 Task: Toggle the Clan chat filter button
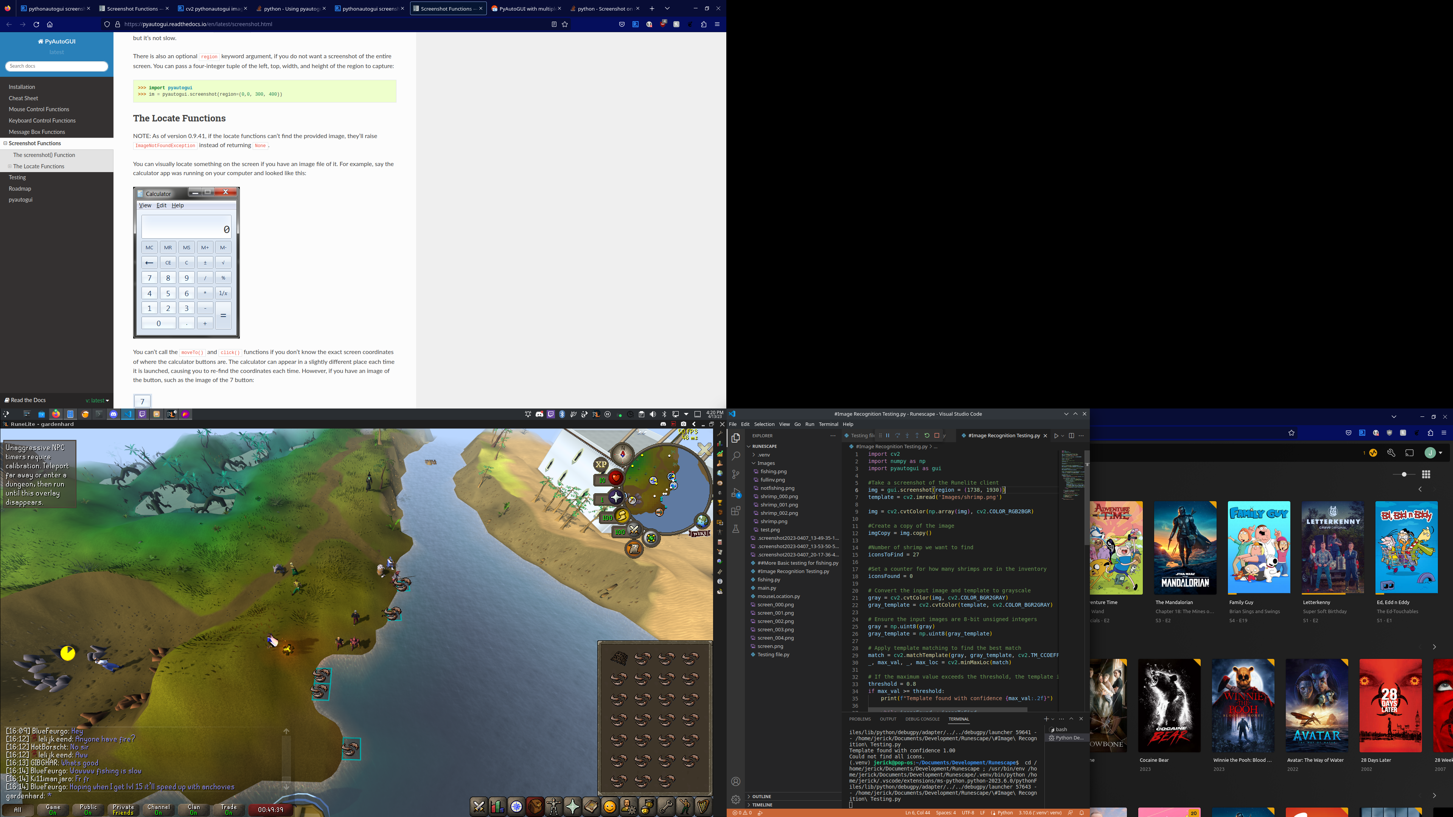click(x=193, y=810)
